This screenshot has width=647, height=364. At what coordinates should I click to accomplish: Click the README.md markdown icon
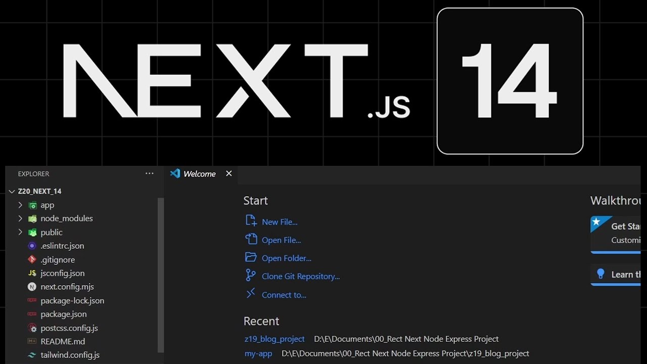pos(32,341)
